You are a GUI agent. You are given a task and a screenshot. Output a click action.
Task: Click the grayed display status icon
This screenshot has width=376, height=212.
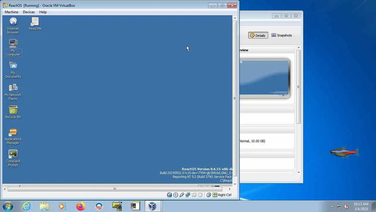[x=200, y=195]
